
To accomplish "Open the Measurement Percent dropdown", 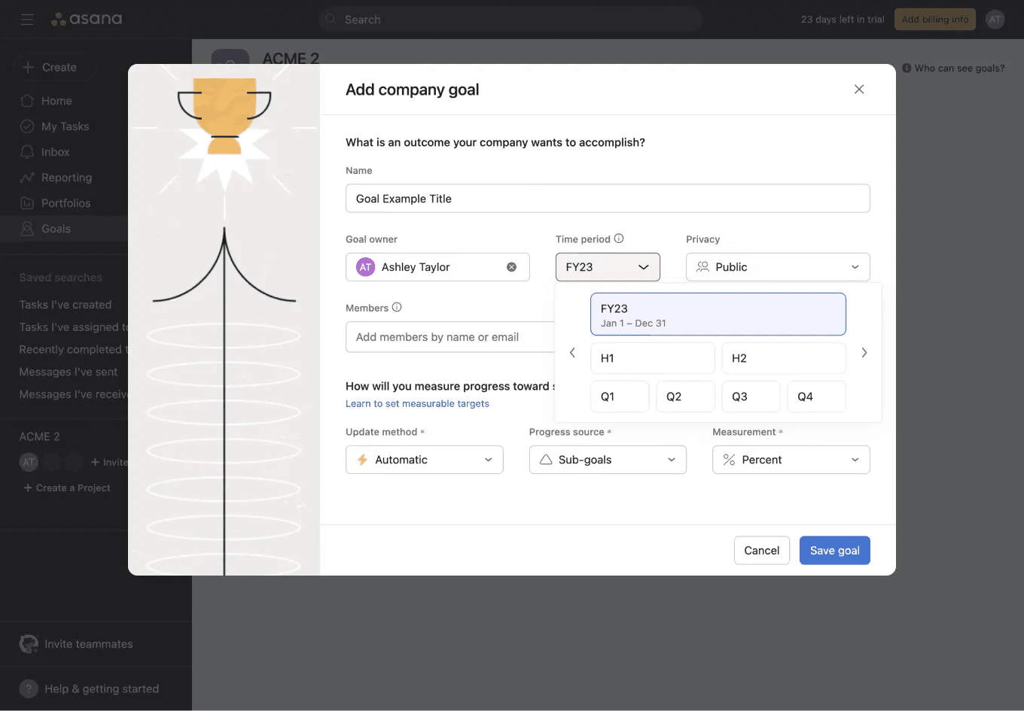I will (791, 460).
